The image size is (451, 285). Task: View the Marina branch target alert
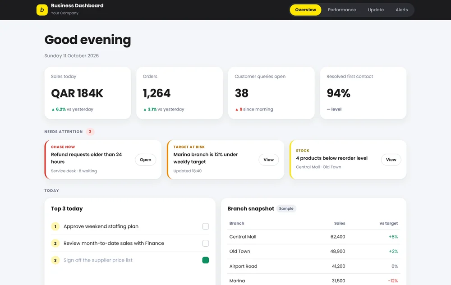point(269,160)
